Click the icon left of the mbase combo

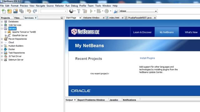116,11
